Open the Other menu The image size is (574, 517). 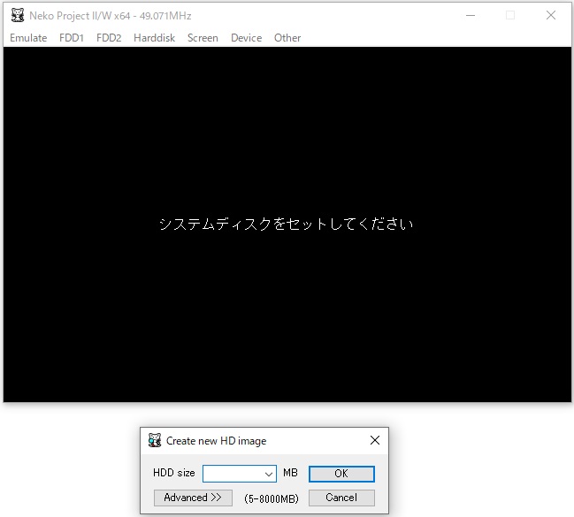tap(287, 38)
